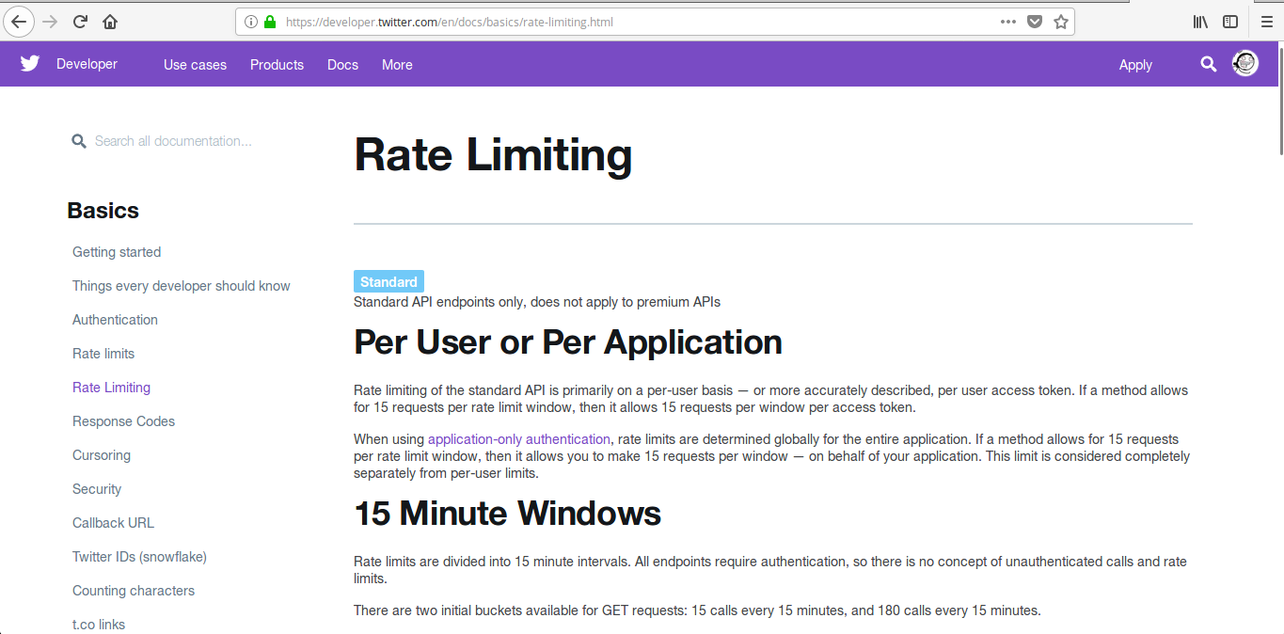
Task: Open Twitter IDs (snowflake) link
Action: click(139, 557)
